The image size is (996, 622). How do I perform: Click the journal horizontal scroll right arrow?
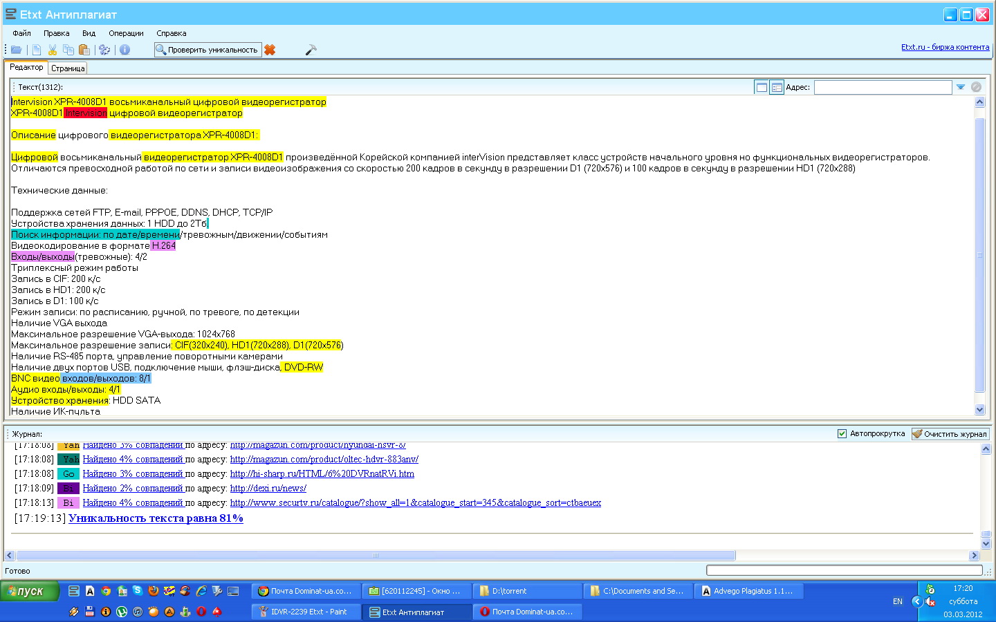(x=975, y=556)
